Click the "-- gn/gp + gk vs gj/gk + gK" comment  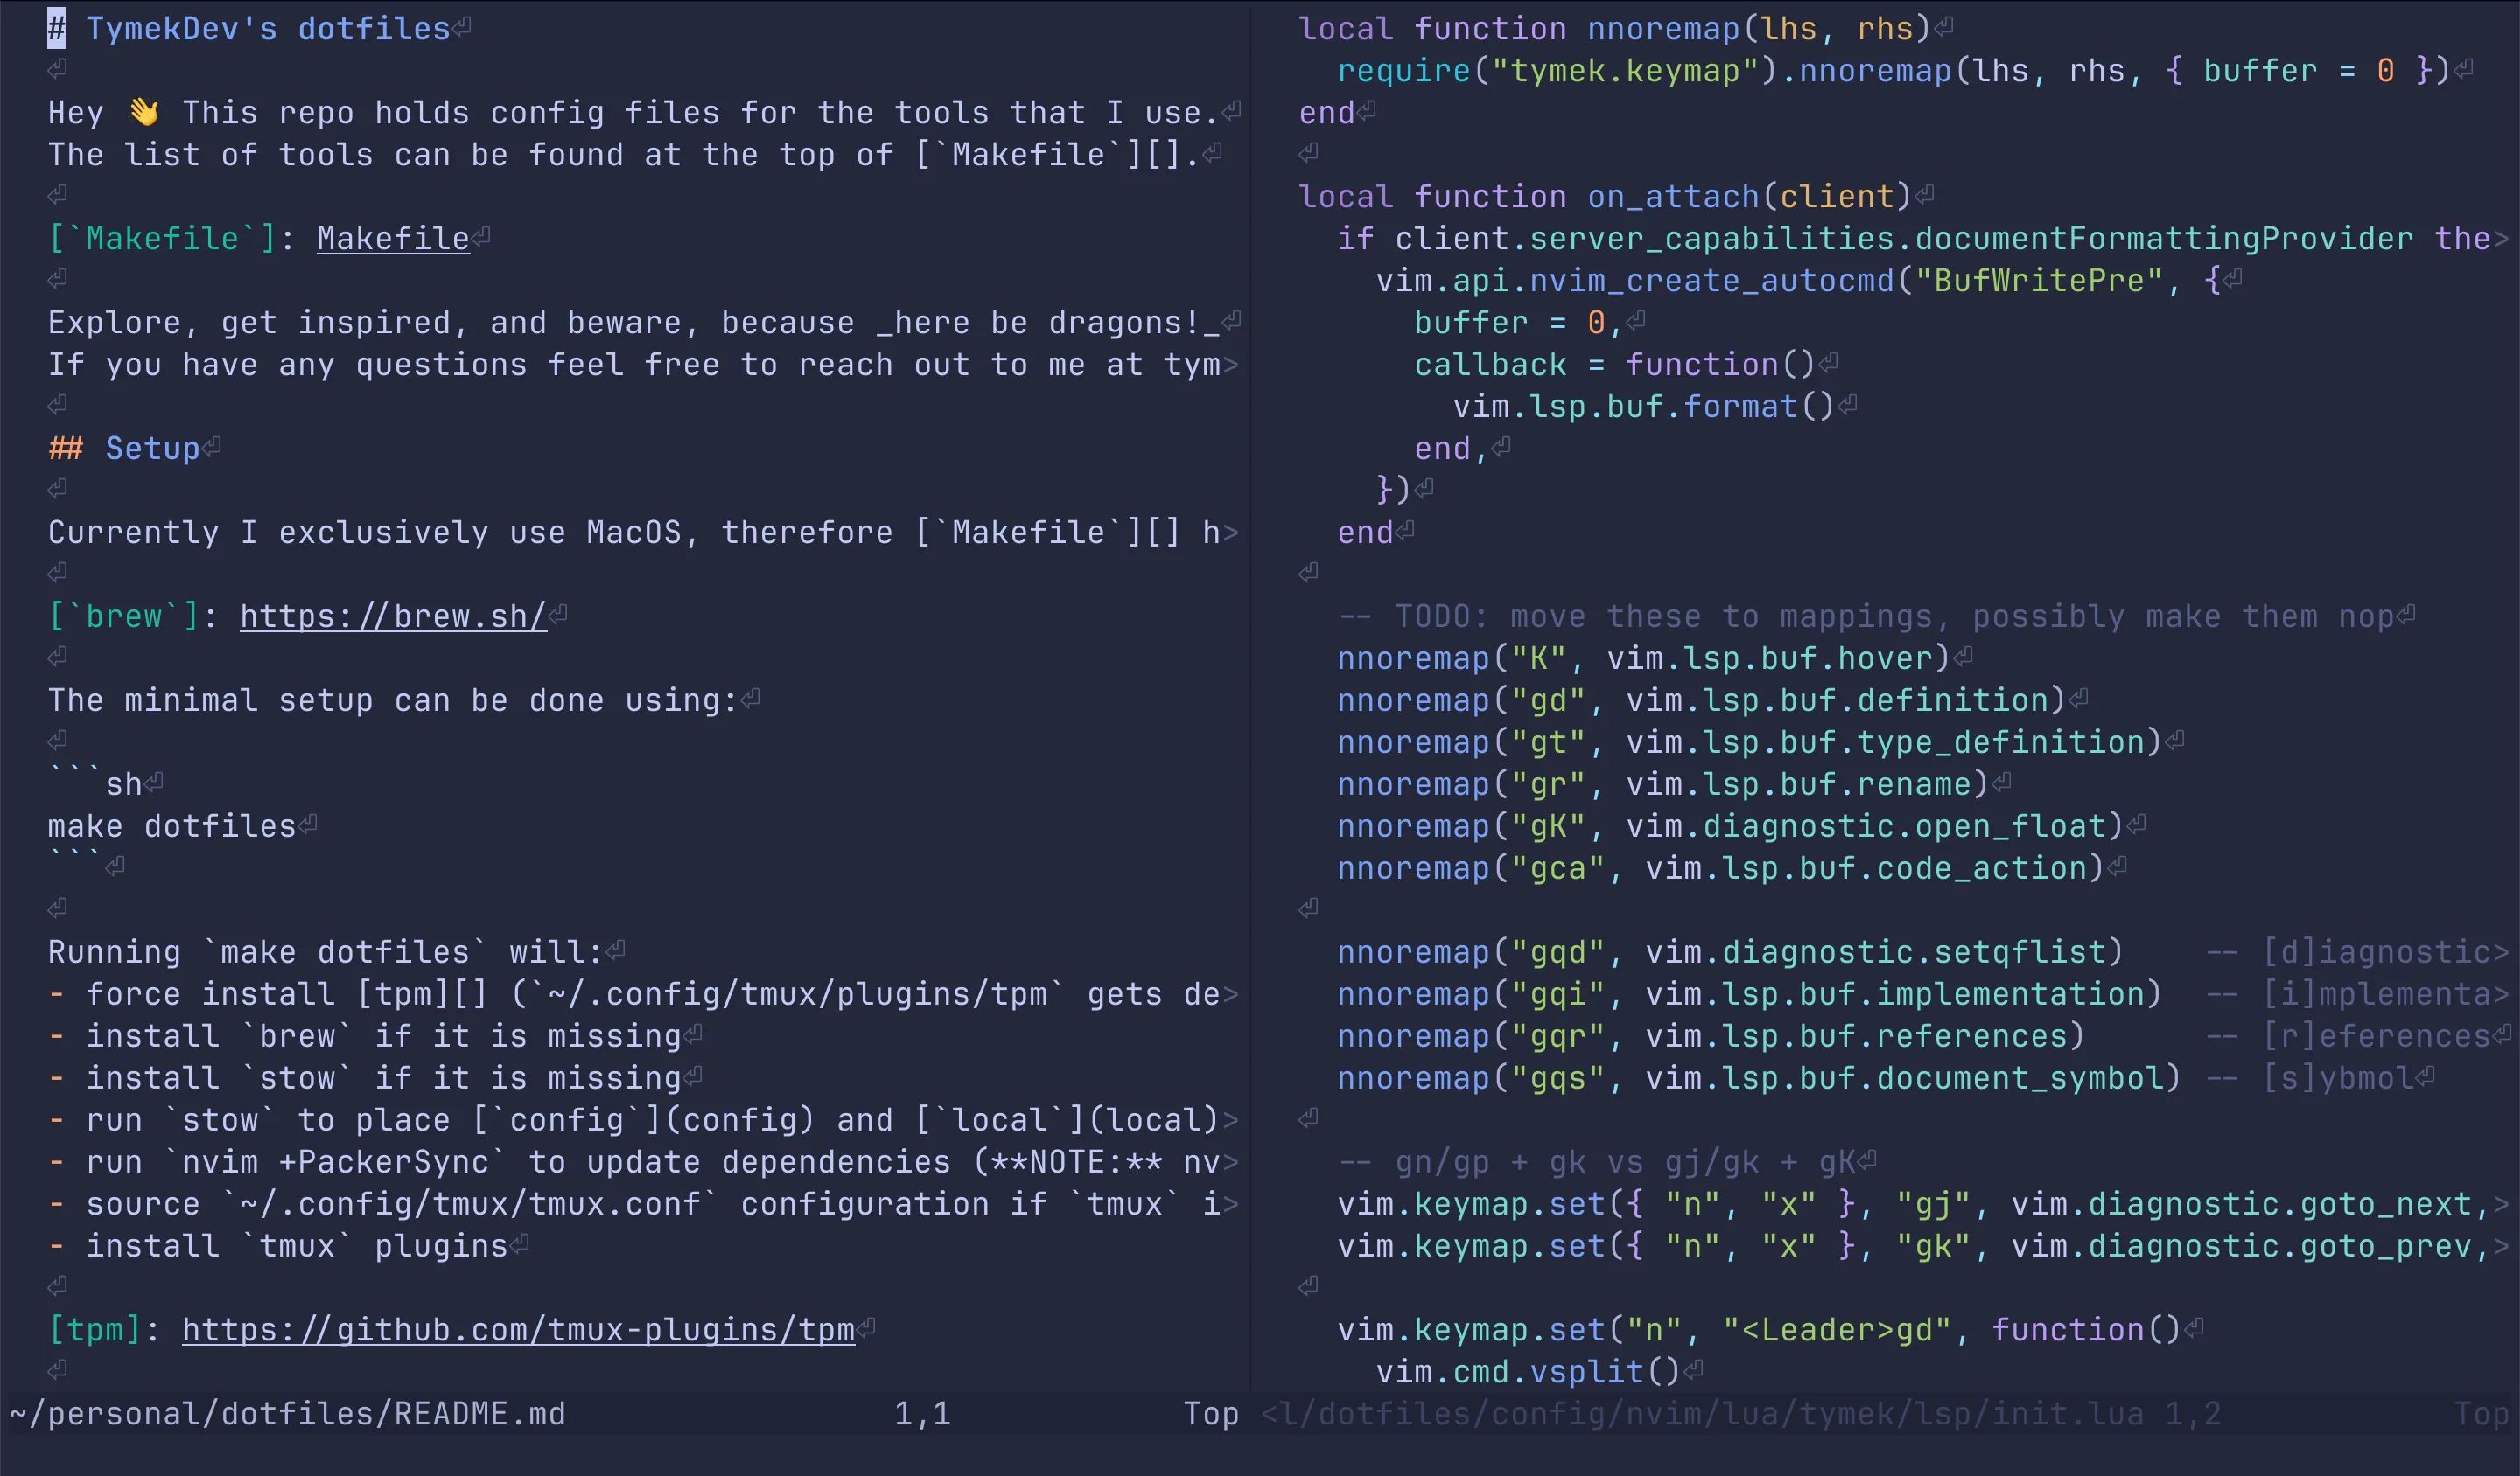(1596, 1162)
